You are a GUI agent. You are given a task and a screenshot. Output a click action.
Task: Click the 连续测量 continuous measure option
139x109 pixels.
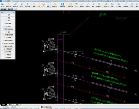[x=8, y=38]
